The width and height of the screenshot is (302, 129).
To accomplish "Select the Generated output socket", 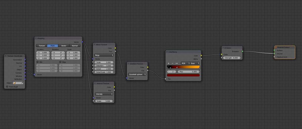I will pyautogui.click(x=25, y=60).
